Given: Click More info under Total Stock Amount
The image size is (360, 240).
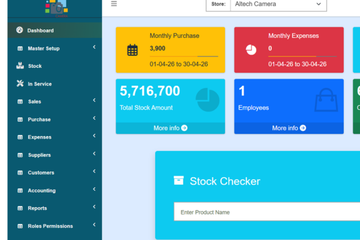Looking at the screenshot, I should (x=170, y=128).
